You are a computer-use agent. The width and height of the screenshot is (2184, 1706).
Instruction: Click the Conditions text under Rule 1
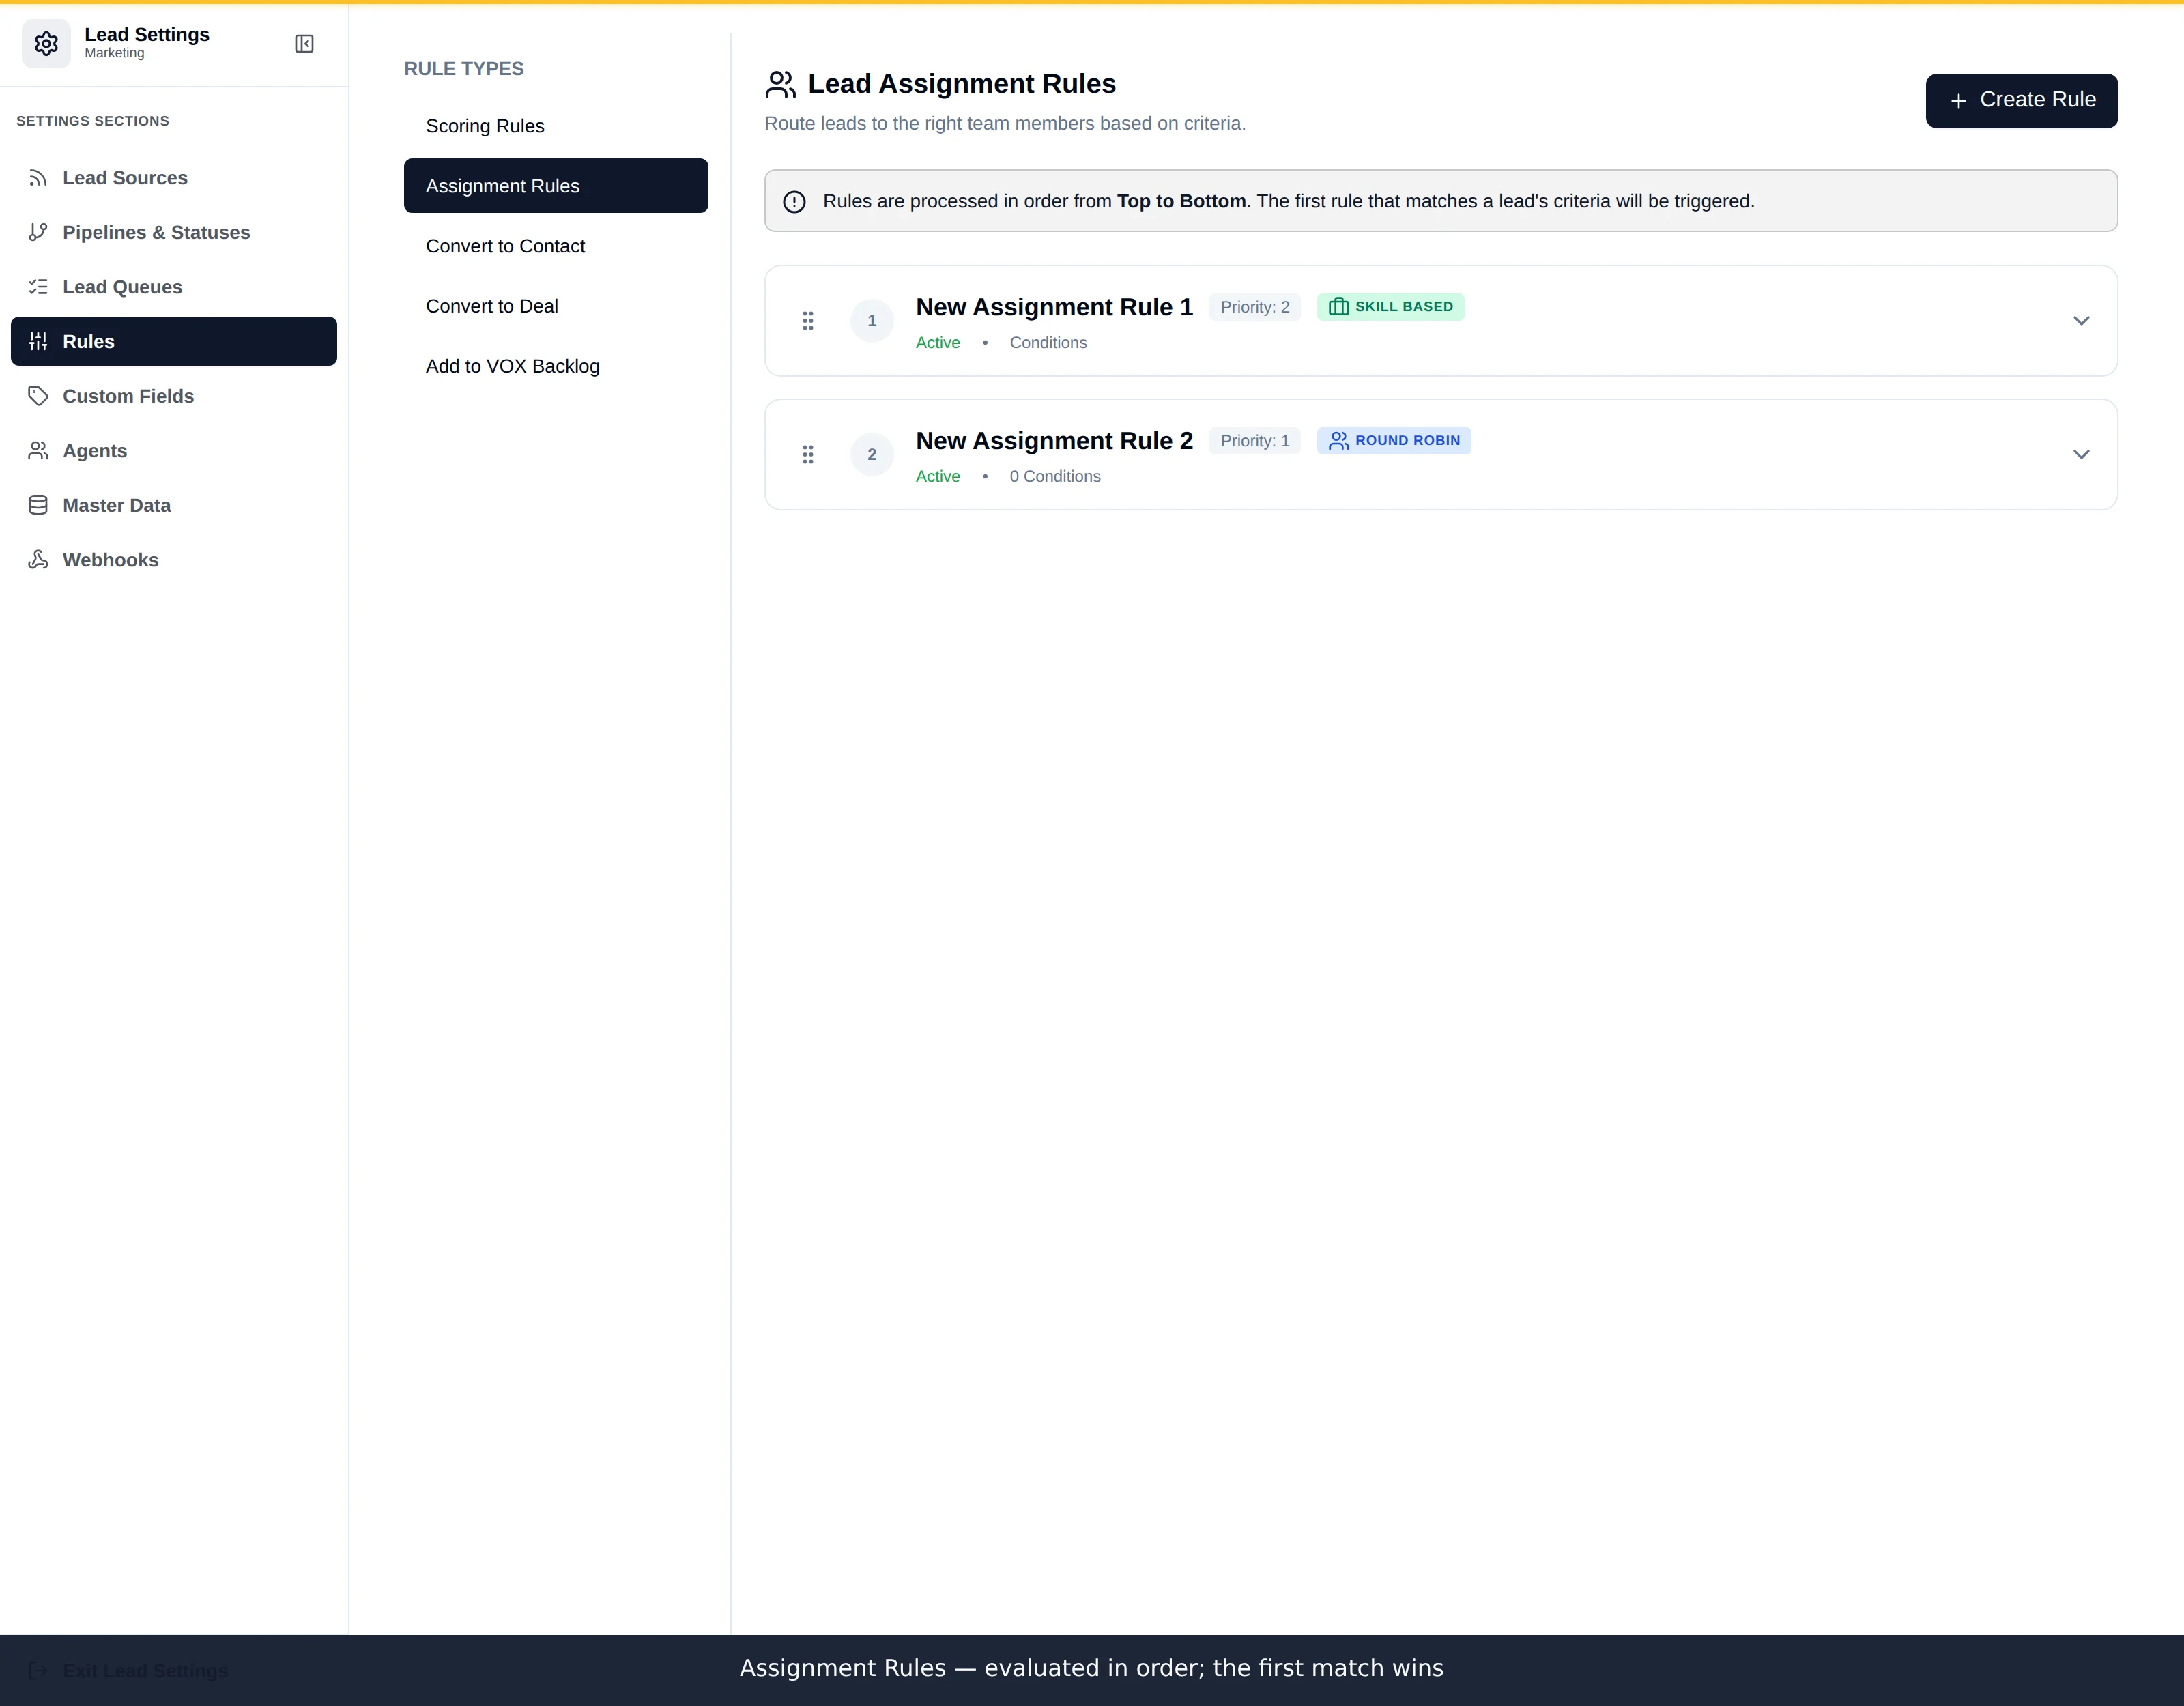1048,343
